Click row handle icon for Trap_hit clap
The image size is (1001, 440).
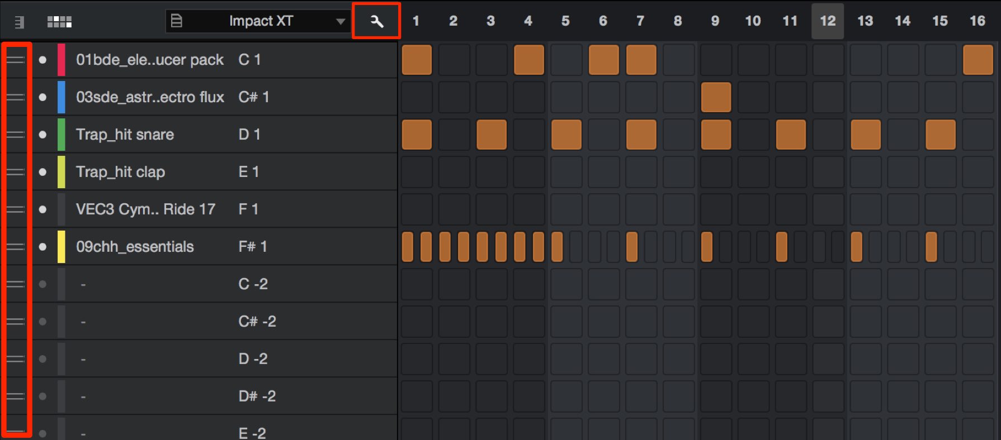click(x=16, y=172)
